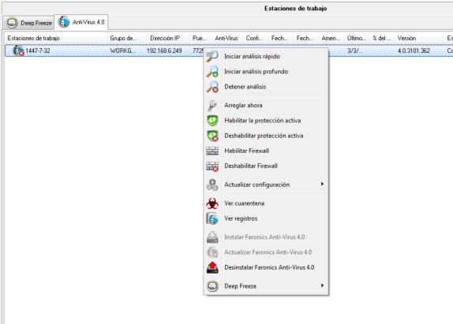Click shield-with-x icon for Deshabilitar protección activa
This screenshot has width=453, height=324.
(x=212, y=136)
